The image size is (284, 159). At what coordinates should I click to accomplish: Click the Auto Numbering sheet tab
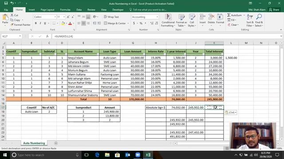point(34,143)
